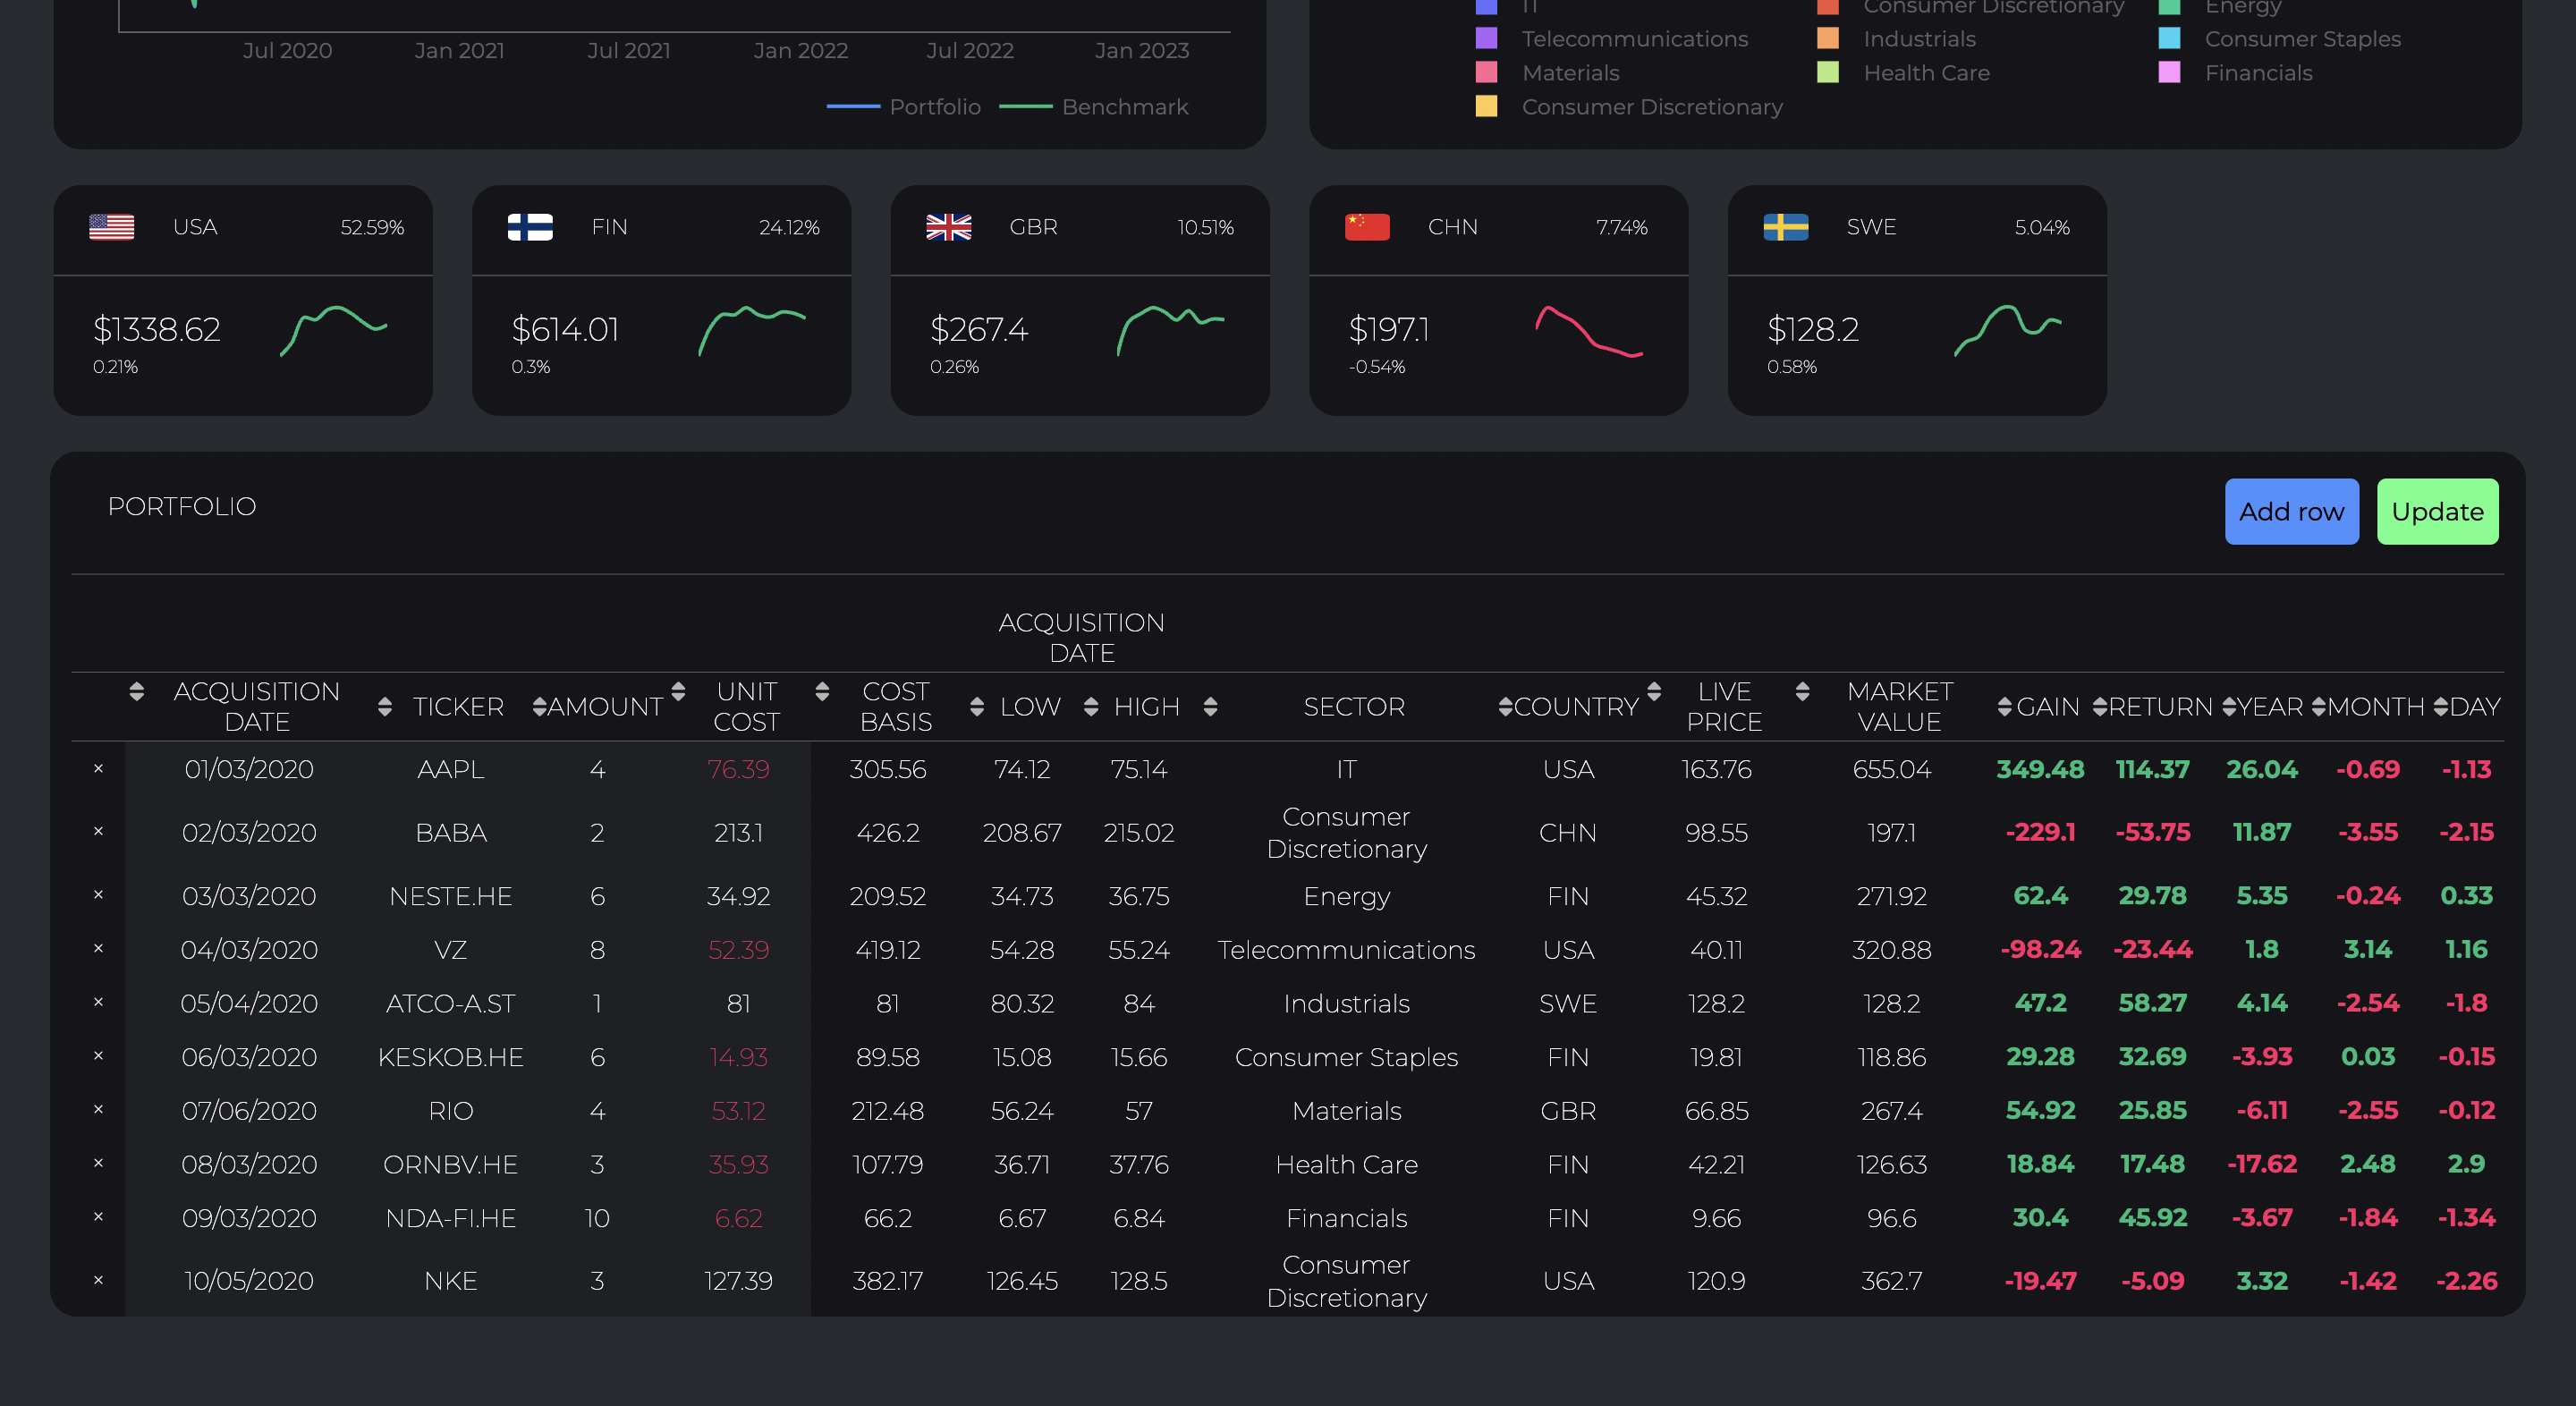Click the Finland flag icon
Image resolution: width=2576 pixels, height=1406 pixels.
tap(530, 227)
